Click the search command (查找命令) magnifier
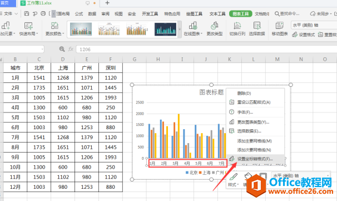 (277, 14)
